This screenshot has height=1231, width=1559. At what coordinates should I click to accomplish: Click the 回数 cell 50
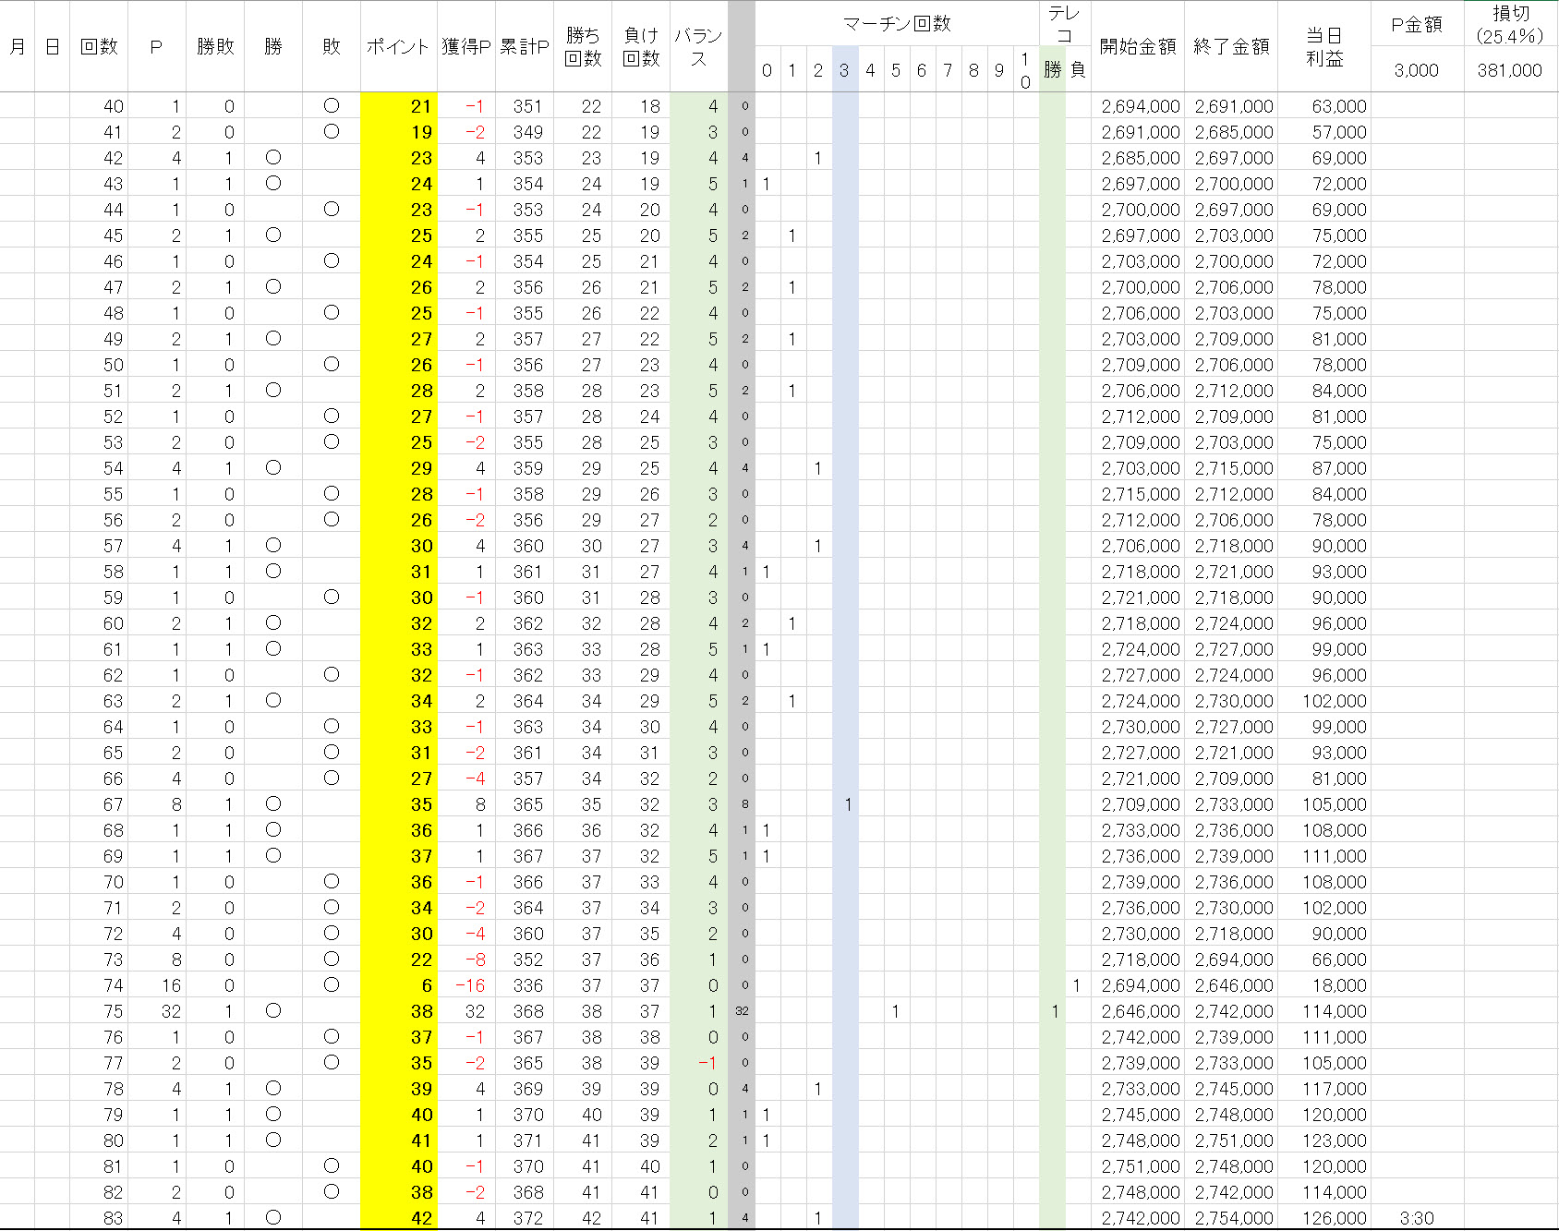point(99,365)
